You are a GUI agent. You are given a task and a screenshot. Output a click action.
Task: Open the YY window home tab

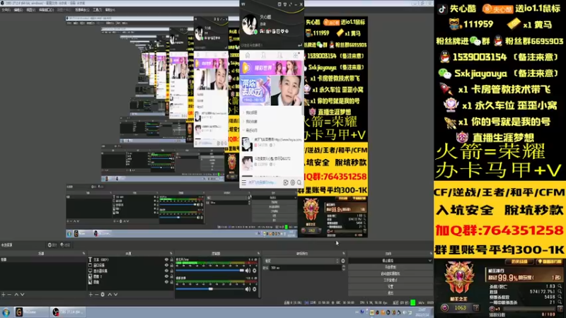pyautogui.click(x=248, y=55)
